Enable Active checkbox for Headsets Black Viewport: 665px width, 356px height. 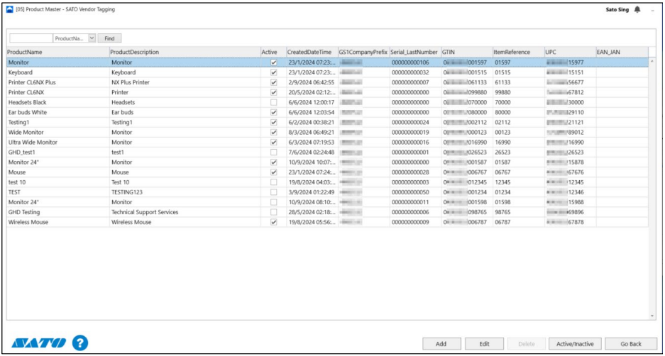pos(273,102)
